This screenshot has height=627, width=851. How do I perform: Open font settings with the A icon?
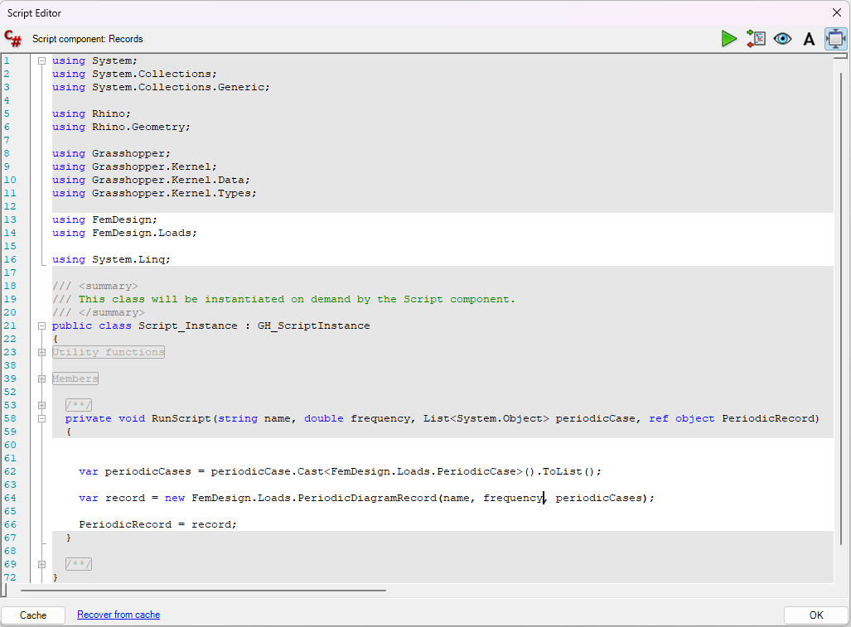[809, 39]
